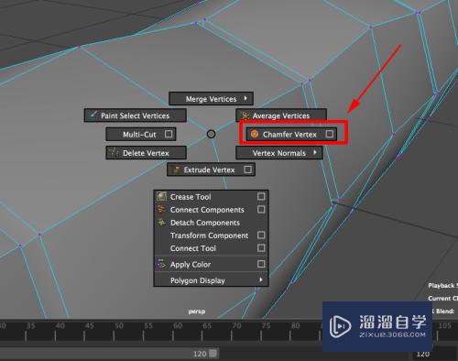Select Transform Component menu item

point(211,235)
